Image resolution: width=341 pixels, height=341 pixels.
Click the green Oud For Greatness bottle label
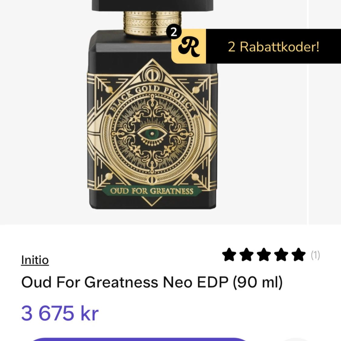tap(152, 191)
